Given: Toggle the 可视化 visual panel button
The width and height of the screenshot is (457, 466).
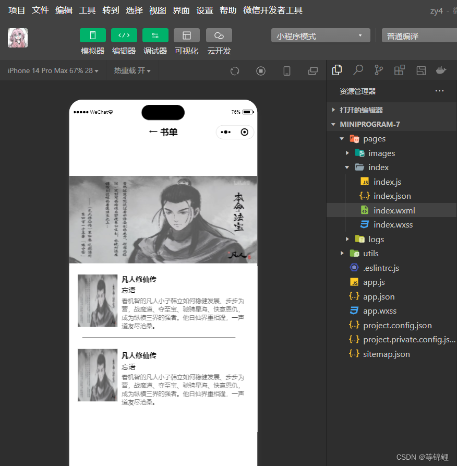Looking at the screenshot, I should [187, 35].
